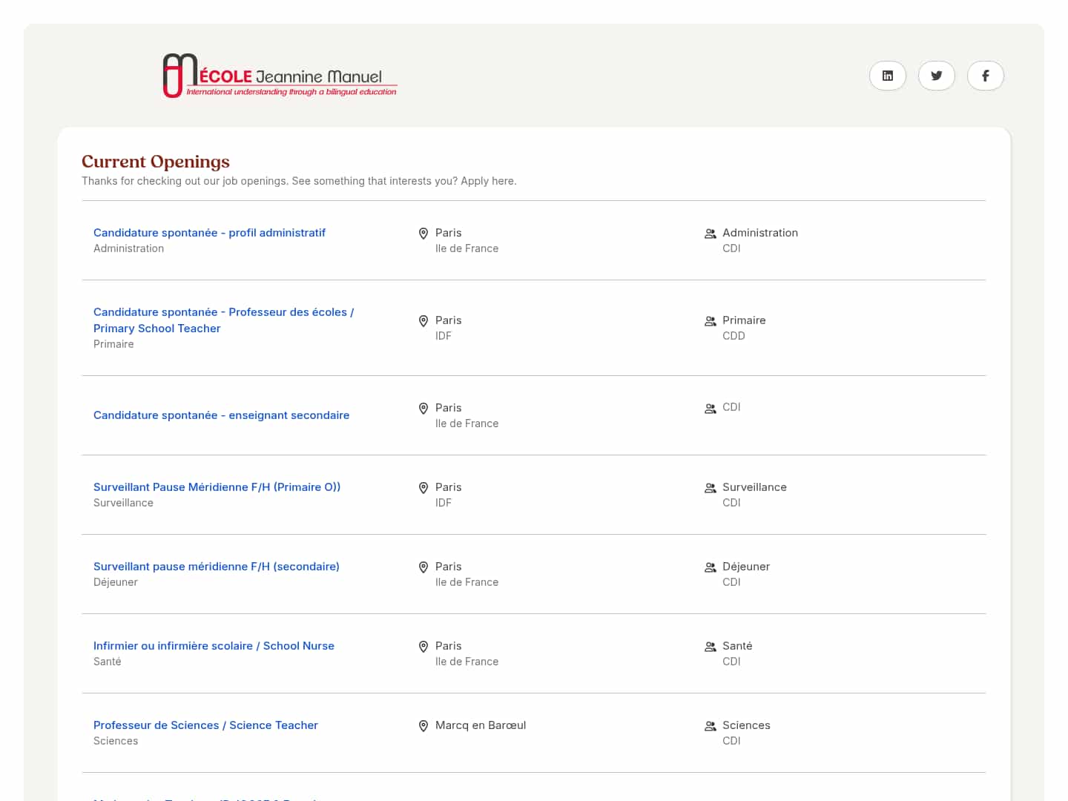This screenshot has width=1068, height=801.
Task: Open Surveillant Pause Méridienne (Primaire O) listing
Action: coord(217,487)
